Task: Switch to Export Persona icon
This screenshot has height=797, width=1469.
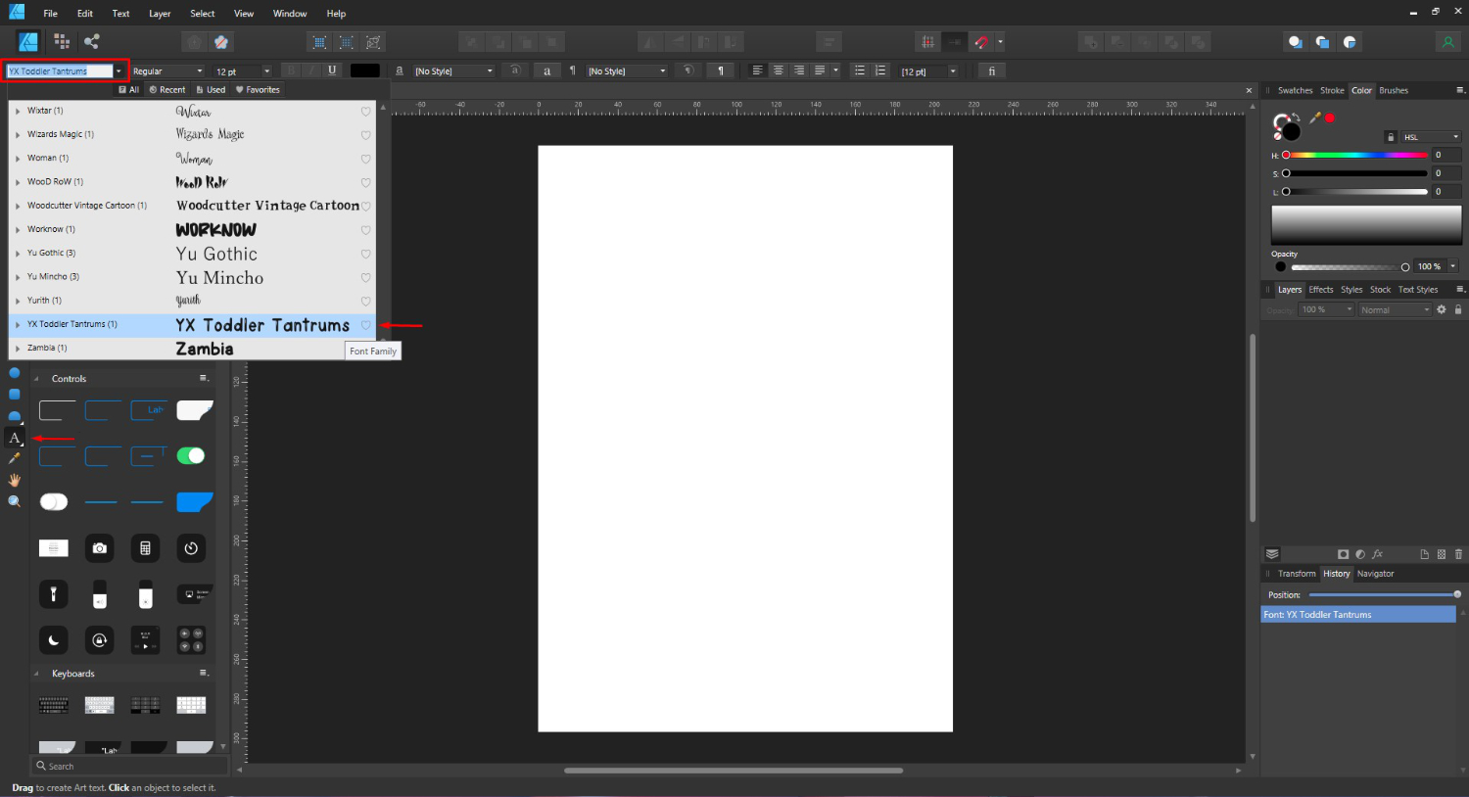Action: [x=92, y=41]
